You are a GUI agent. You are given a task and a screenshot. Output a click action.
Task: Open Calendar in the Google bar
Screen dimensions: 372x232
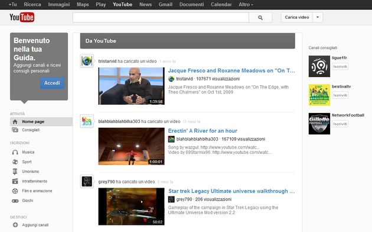pos(221,5)
